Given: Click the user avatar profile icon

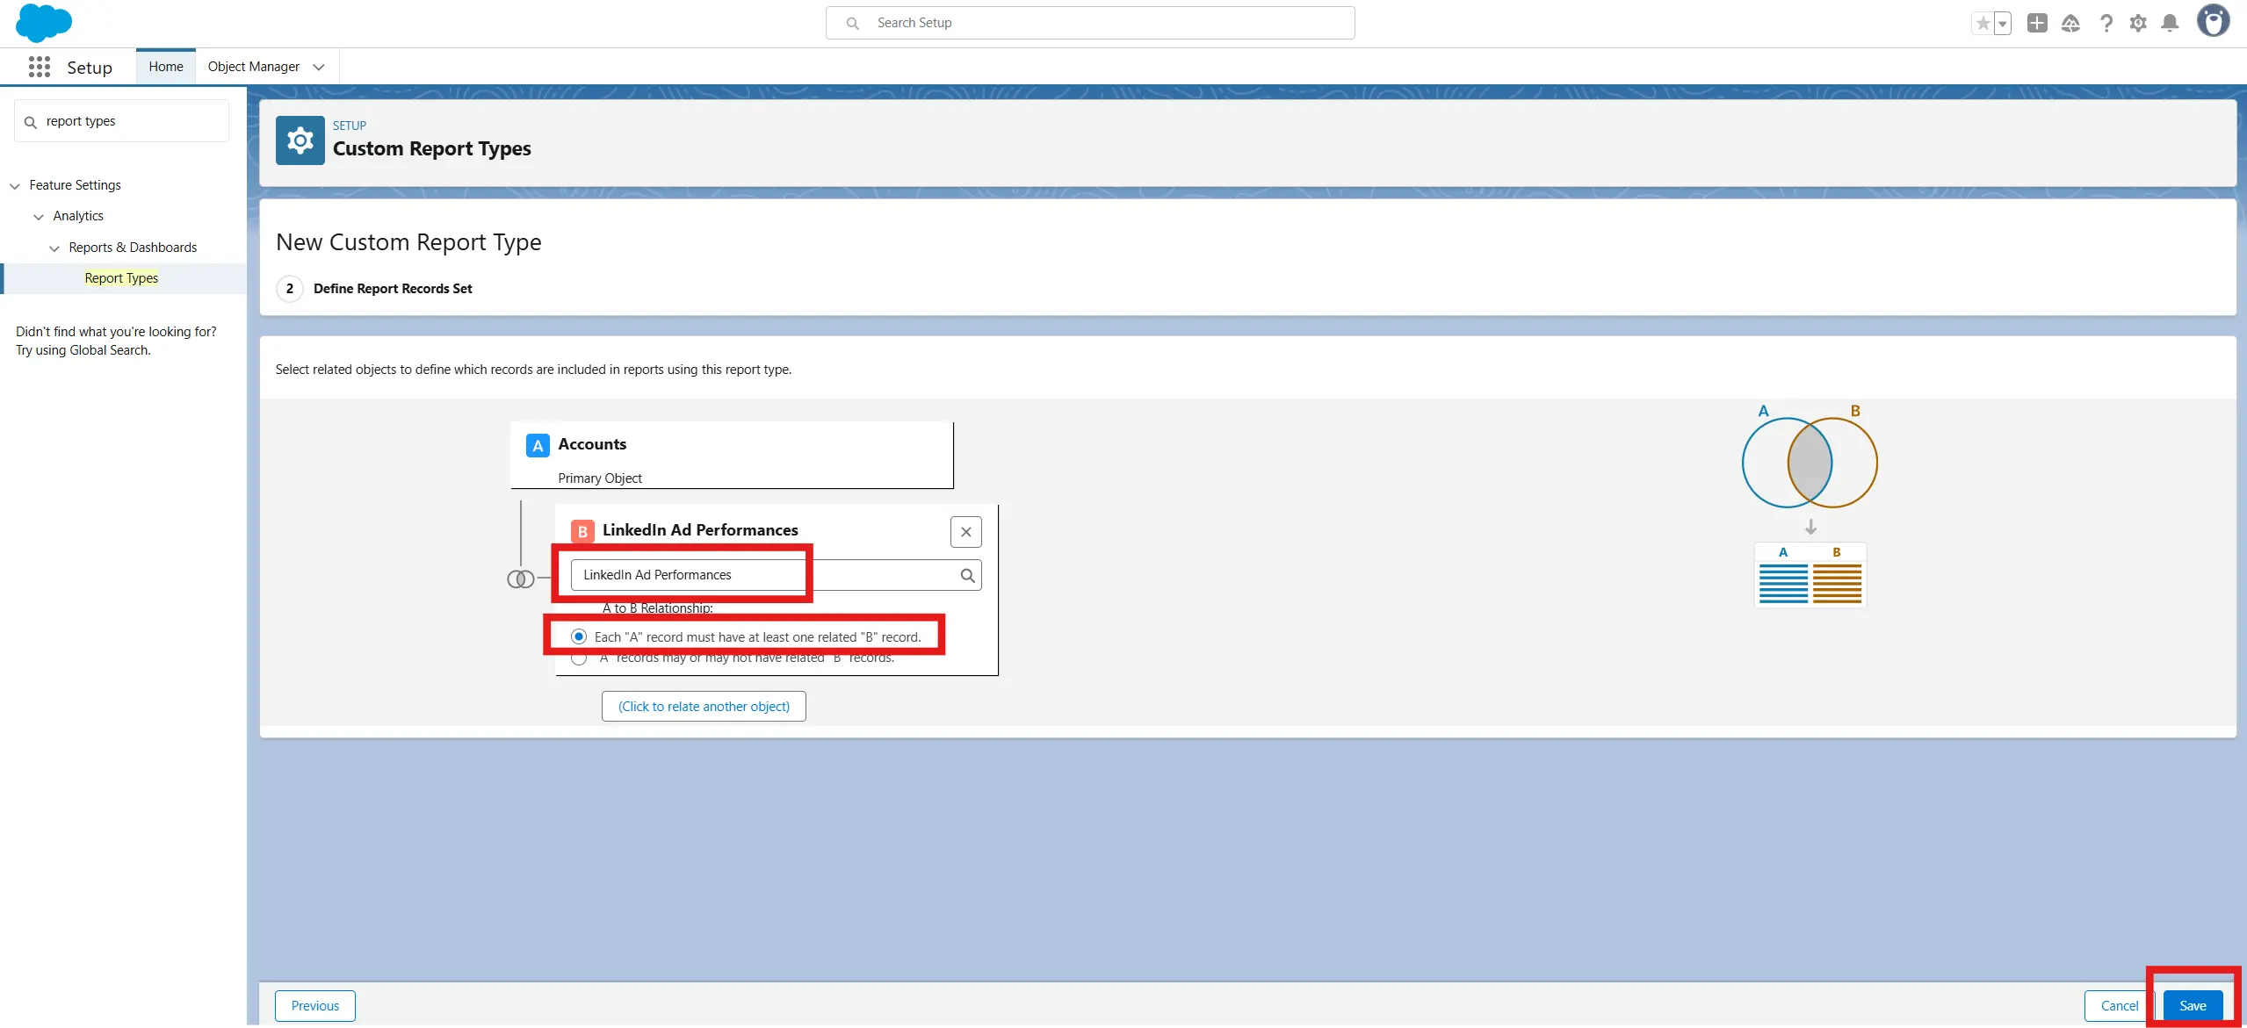Looking at the screenshot, I should point(2212,21).
